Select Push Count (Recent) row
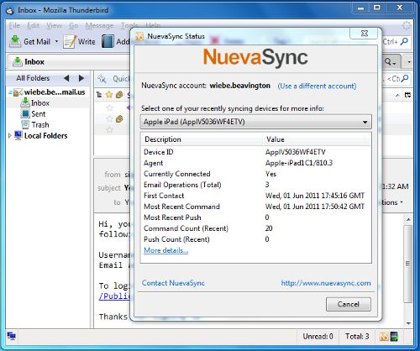 pyautogui.click(x=256, y=239)
